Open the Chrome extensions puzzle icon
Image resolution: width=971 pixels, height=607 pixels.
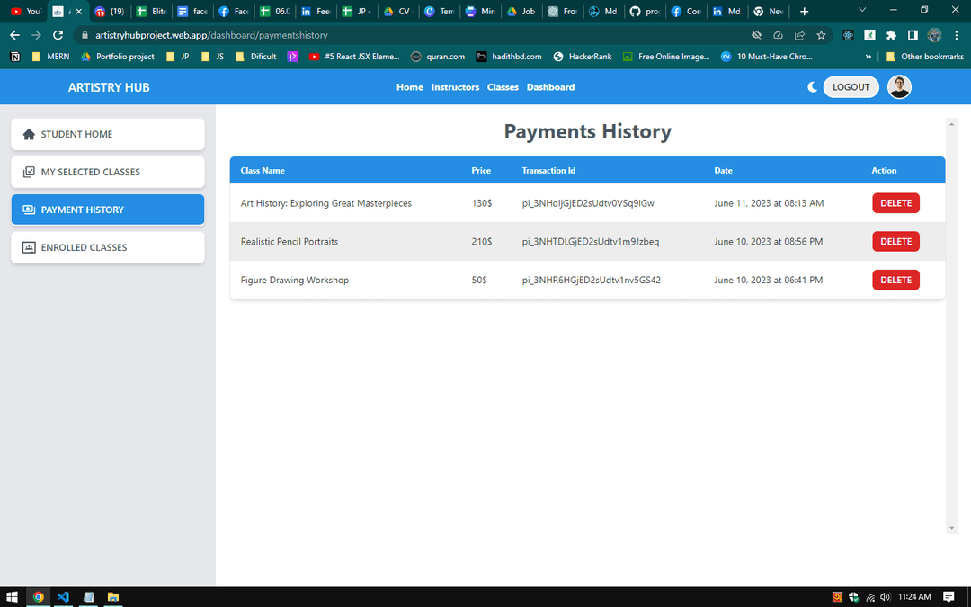[891, 35]
